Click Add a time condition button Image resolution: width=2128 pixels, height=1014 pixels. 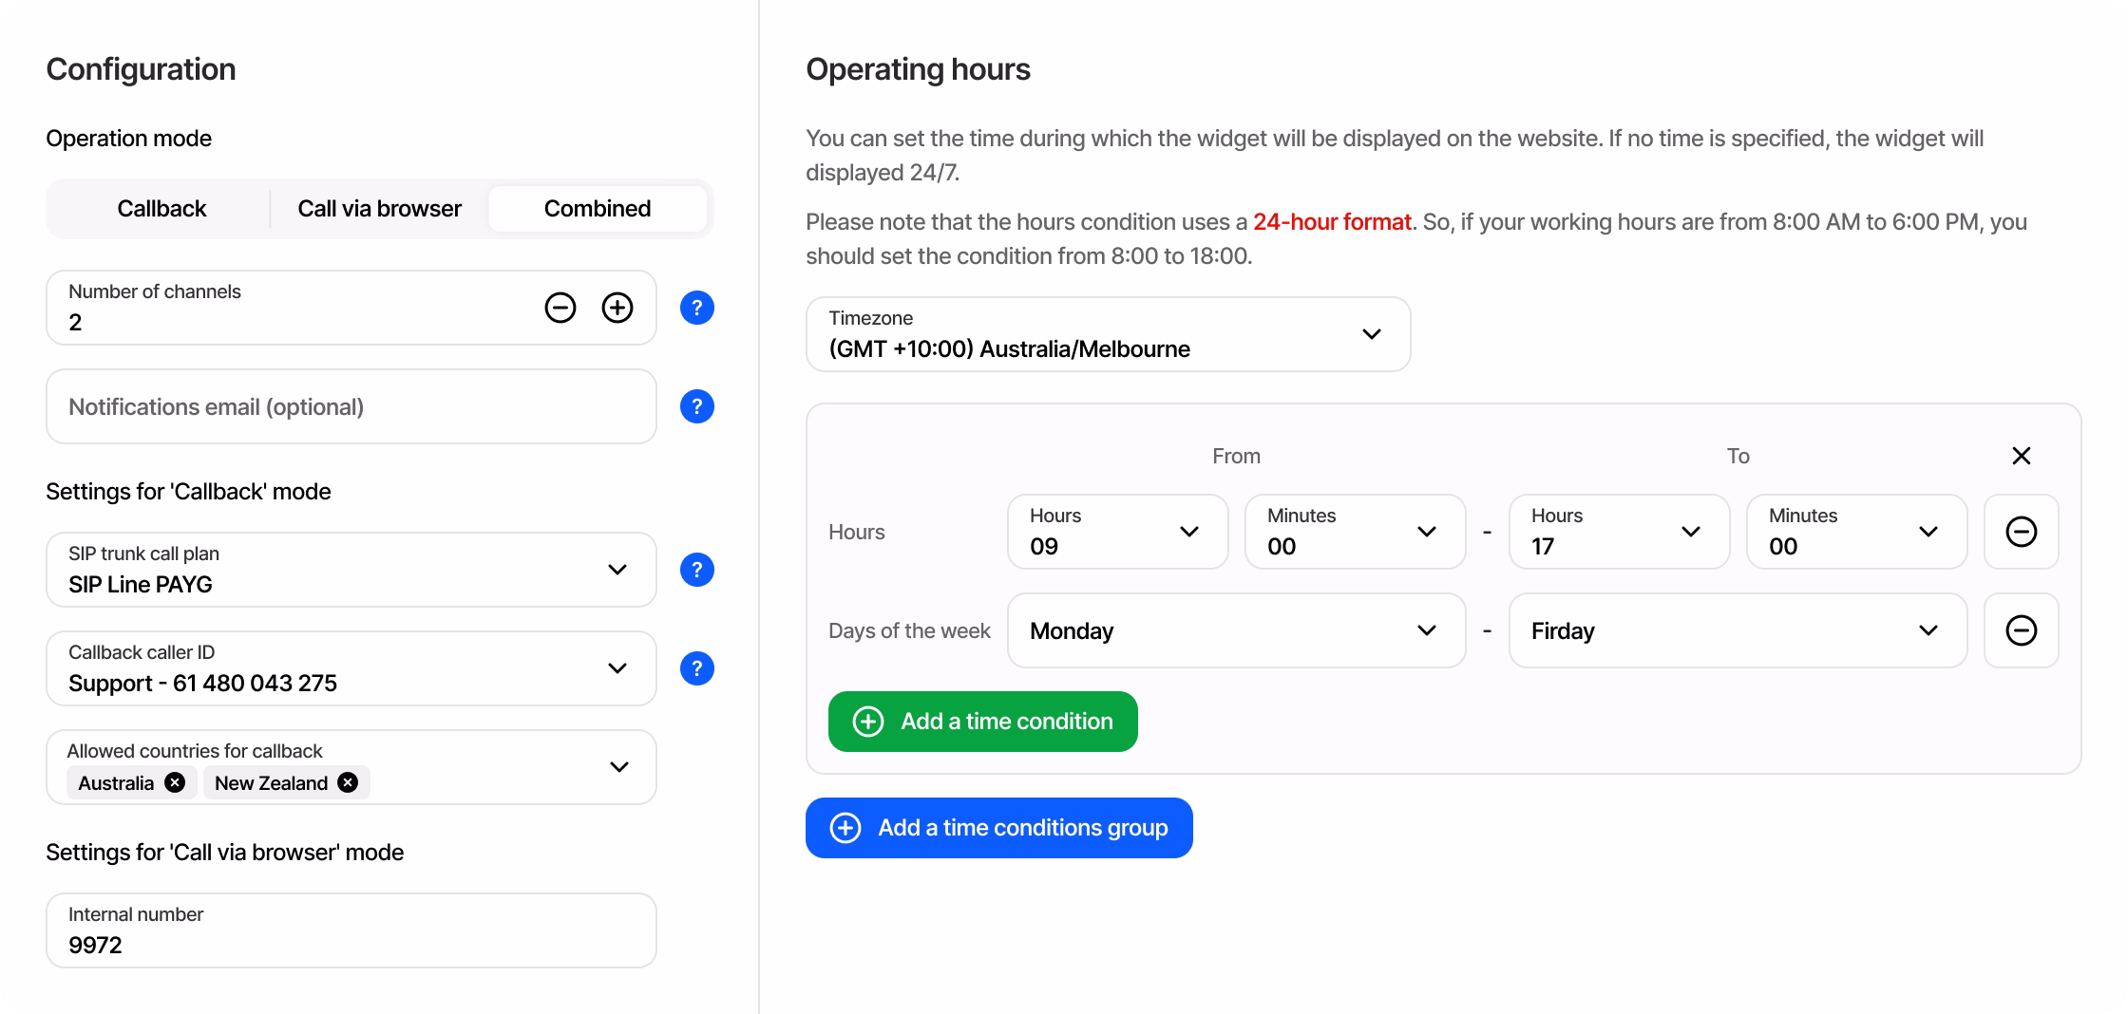click(x=983, y=722)
